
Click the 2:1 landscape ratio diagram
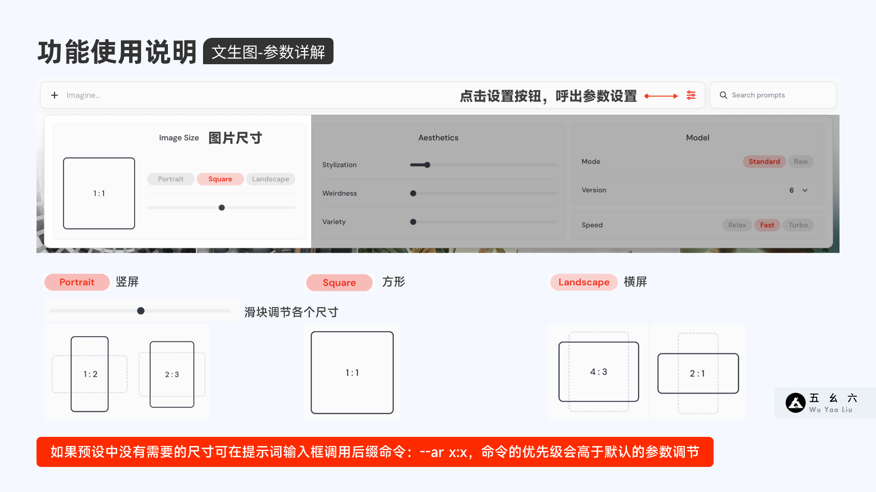[x=698, y=374]
